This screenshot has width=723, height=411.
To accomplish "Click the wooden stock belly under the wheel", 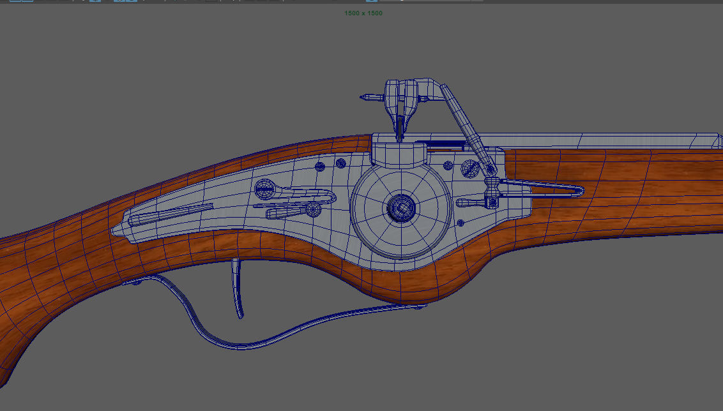I will [415, 282].
